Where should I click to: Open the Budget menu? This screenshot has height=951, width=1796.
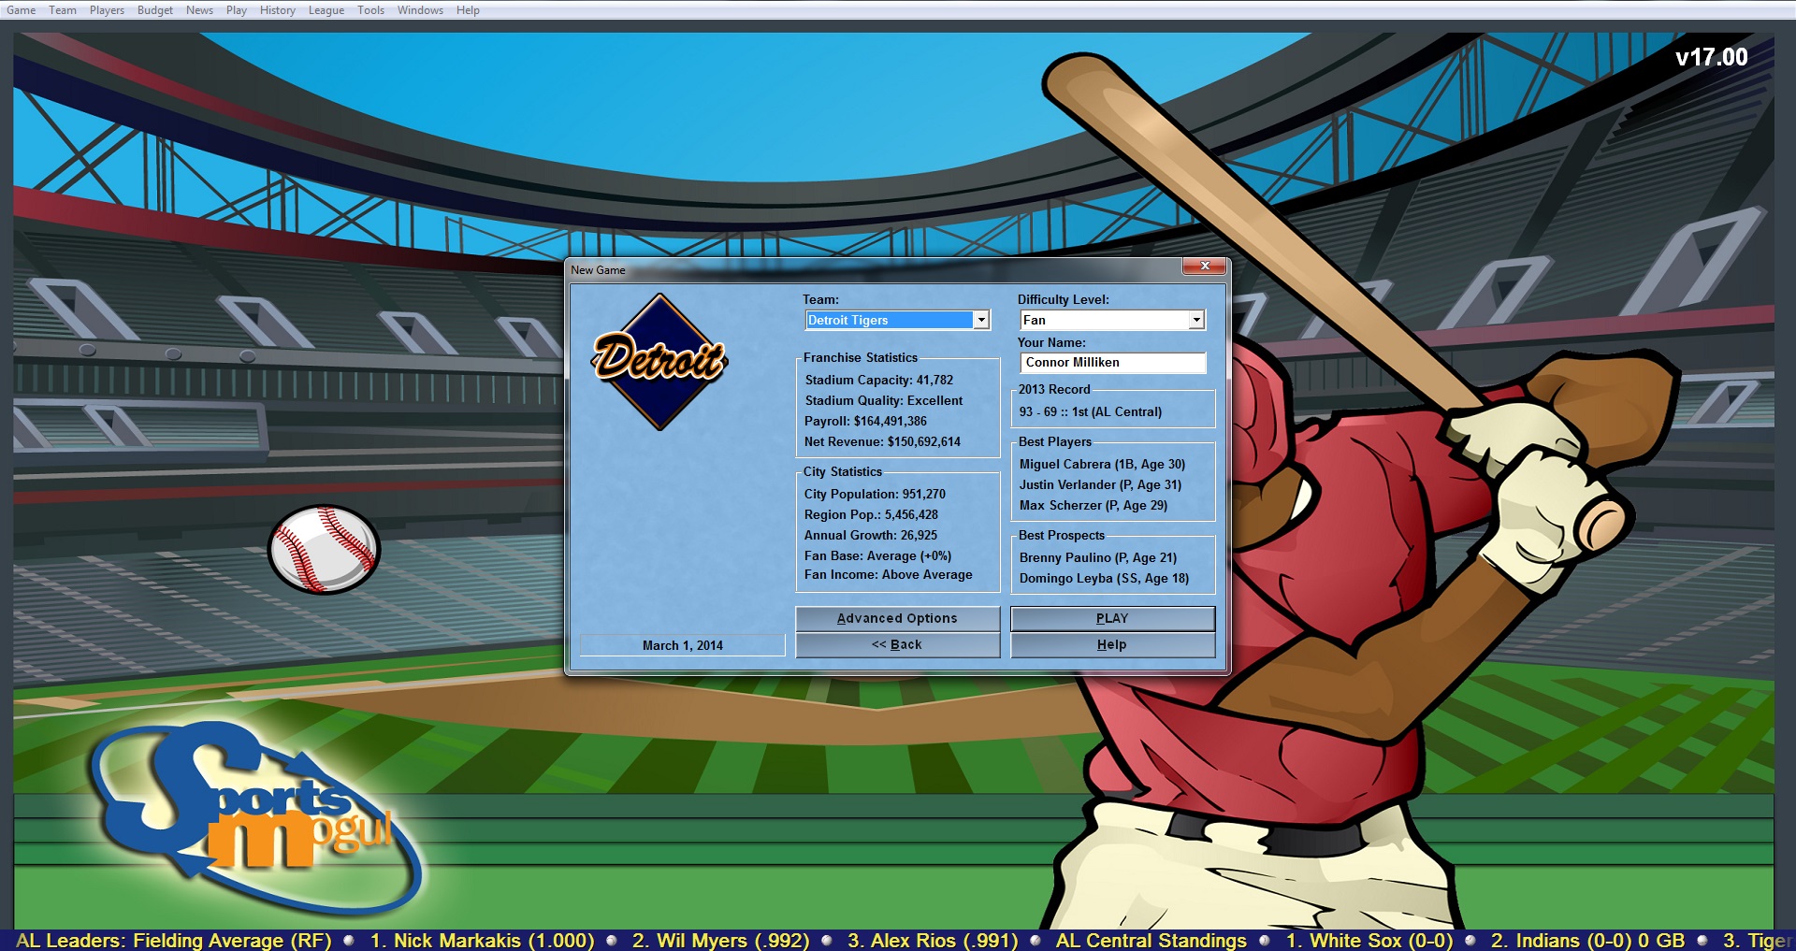coord(154,9)
